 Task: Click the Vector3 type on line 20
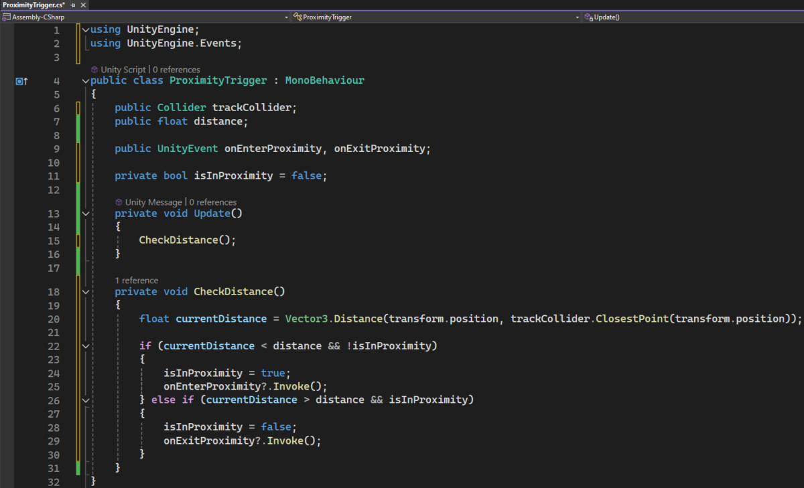click(x=306, y=319)
